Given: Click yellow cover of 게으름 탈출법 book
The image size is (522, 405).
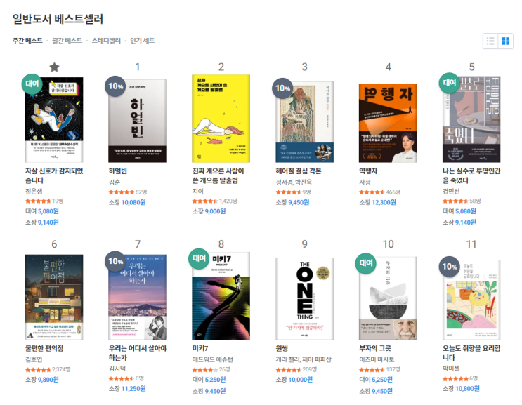Looking at the screenshot, I should [221, 119].
